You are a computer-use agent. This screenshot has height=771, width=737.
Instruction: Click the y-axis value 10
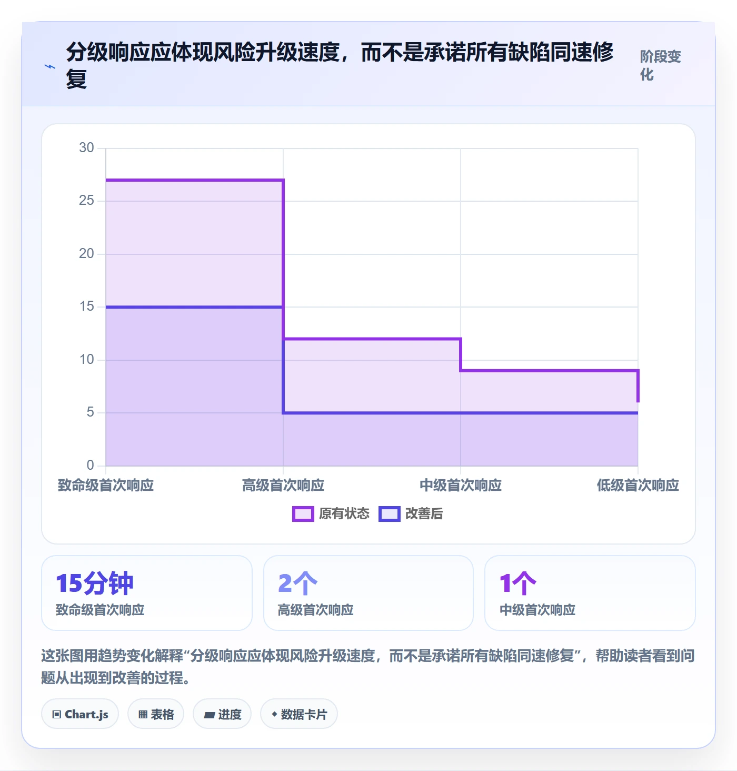[x=87, y=360]
